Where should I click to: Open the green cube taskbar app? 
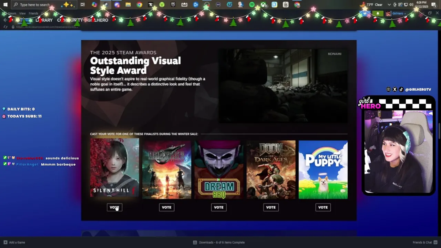click(x=162, y=4)
